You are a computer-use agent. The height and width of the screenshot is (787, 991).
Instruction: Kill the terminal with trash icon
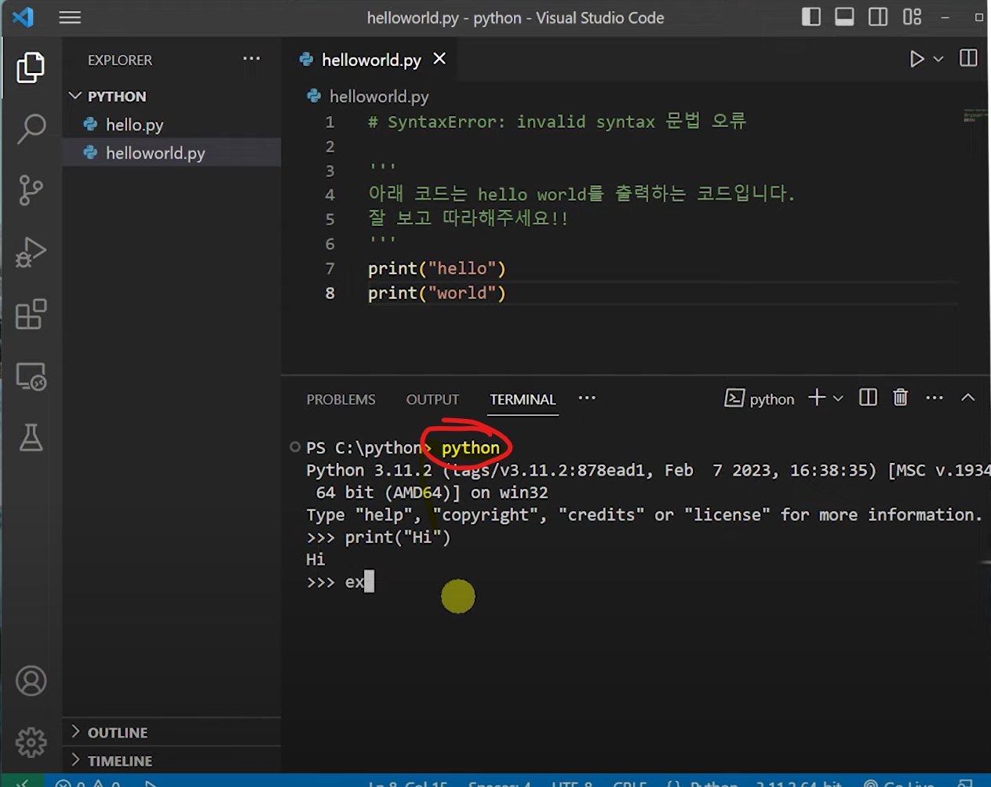900,398
